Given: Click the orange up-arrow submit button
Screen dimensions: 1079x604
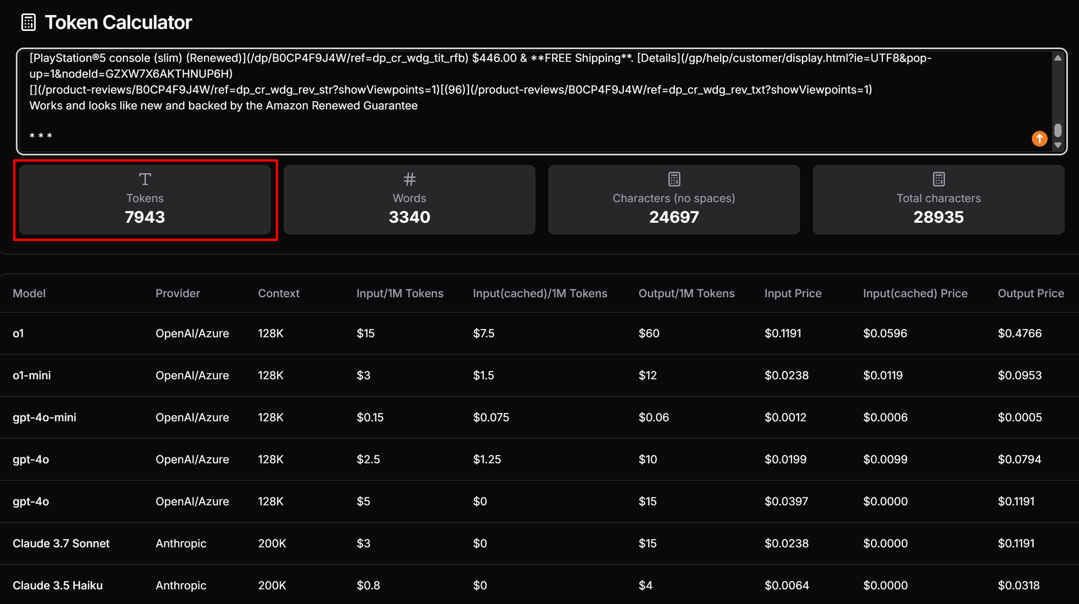Looking at the screenshot, I should pyautogui.click(x=1039, y=139).
